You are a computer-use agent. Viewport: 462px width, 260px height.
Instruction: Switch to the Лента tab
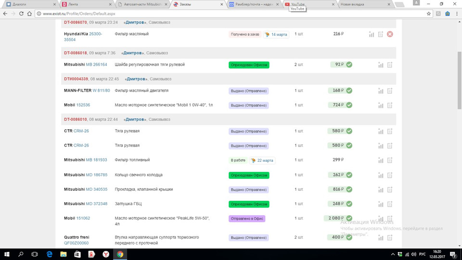(86, 4)
